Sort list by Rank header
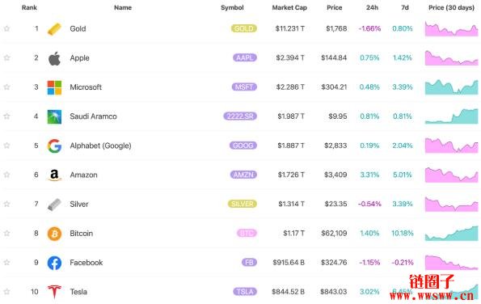The width and height of the screenshot is (481, 304). (x=29, y=7)
